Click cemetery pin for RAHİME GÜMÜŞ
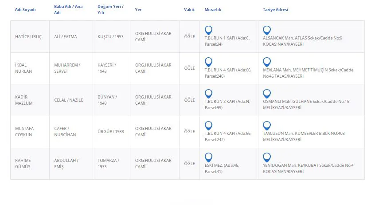The image size is (371, 205). pos(208,157)
